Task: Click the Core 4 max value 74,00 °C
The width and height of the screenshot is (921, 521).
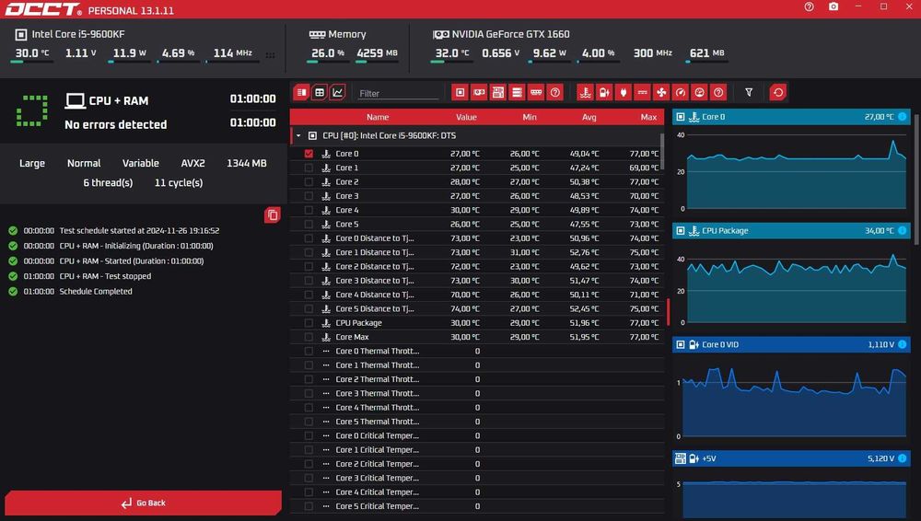Action: (x=644, y=210)
